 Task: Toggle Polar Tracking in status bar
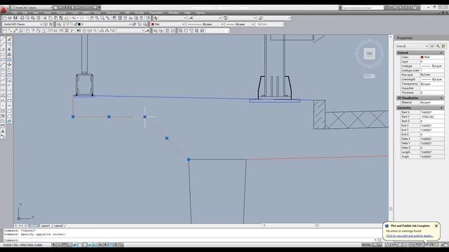74,245
